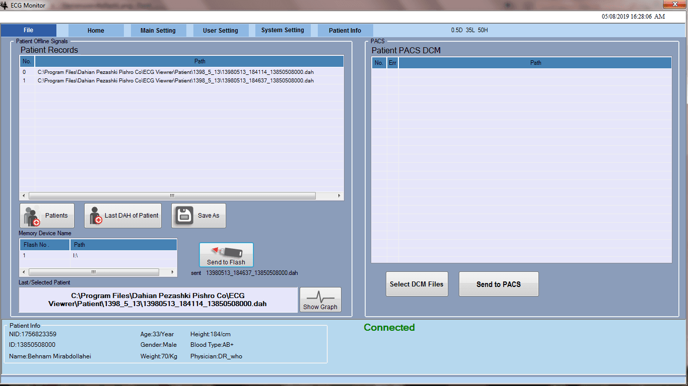The height and width of the screenshot is (386, 688).
Task: Click the No. column header in PACS DCM table
Action: tap(379, 63)
